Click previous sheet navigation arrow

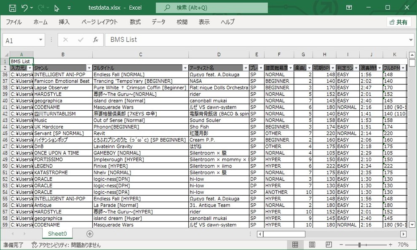[x=13, y=234]
